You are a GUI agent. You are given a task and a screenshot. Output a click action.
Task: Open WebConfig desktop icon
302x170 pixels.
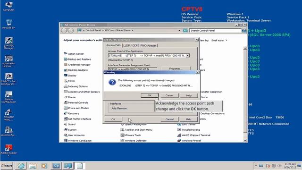click(8, 131)
